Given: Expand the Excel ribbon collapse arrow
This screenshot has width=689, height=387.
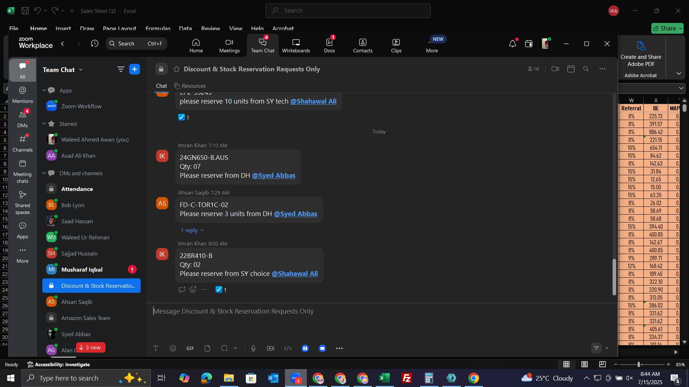Looking at the screenshot, I should [679, 73].
